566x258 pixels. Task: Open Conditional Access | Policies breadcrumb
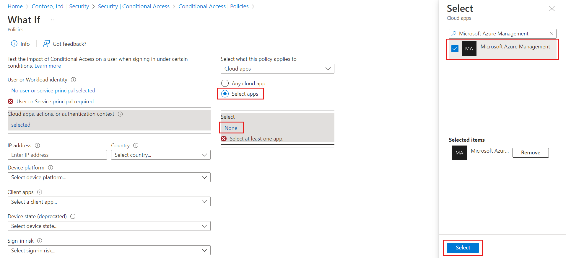(x=214, y=6)
